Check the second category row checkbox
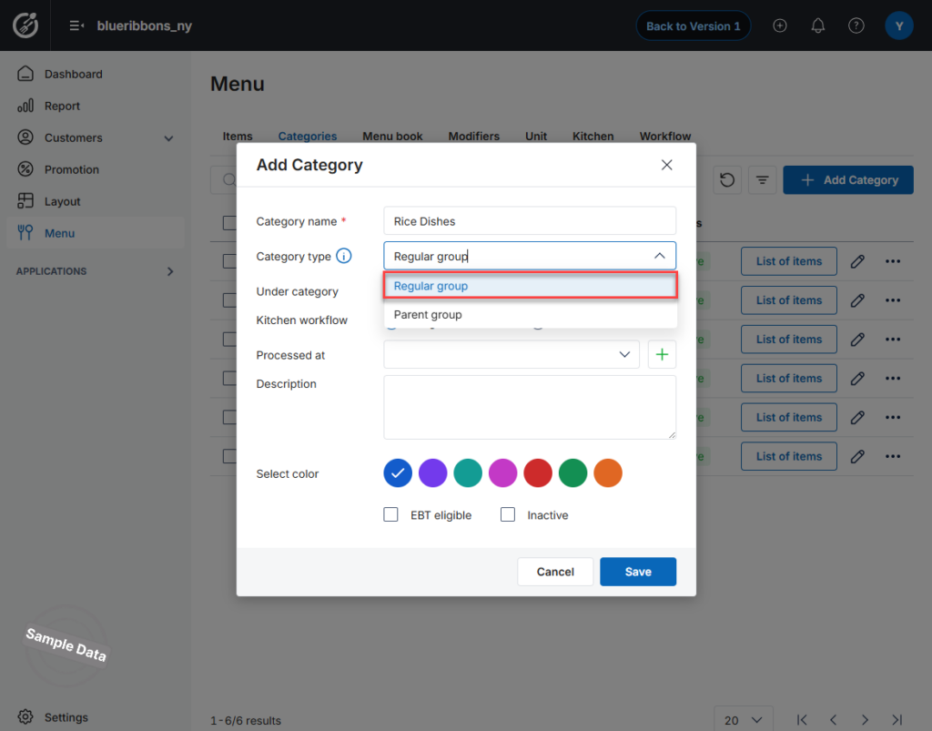This screenshot has height=731, width=932. tap(229, 300)
